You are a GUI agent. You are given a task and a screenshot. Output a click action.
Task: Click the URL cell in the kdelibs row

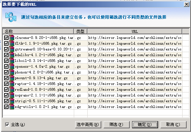(135, 55)
